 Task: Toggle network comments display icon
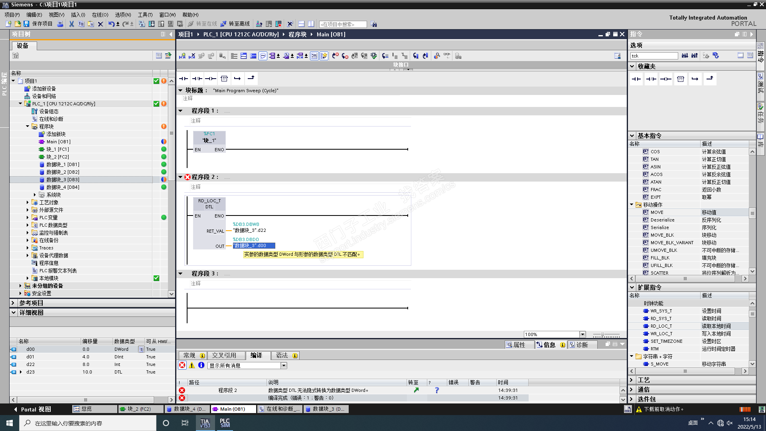[x=263, y=56]
